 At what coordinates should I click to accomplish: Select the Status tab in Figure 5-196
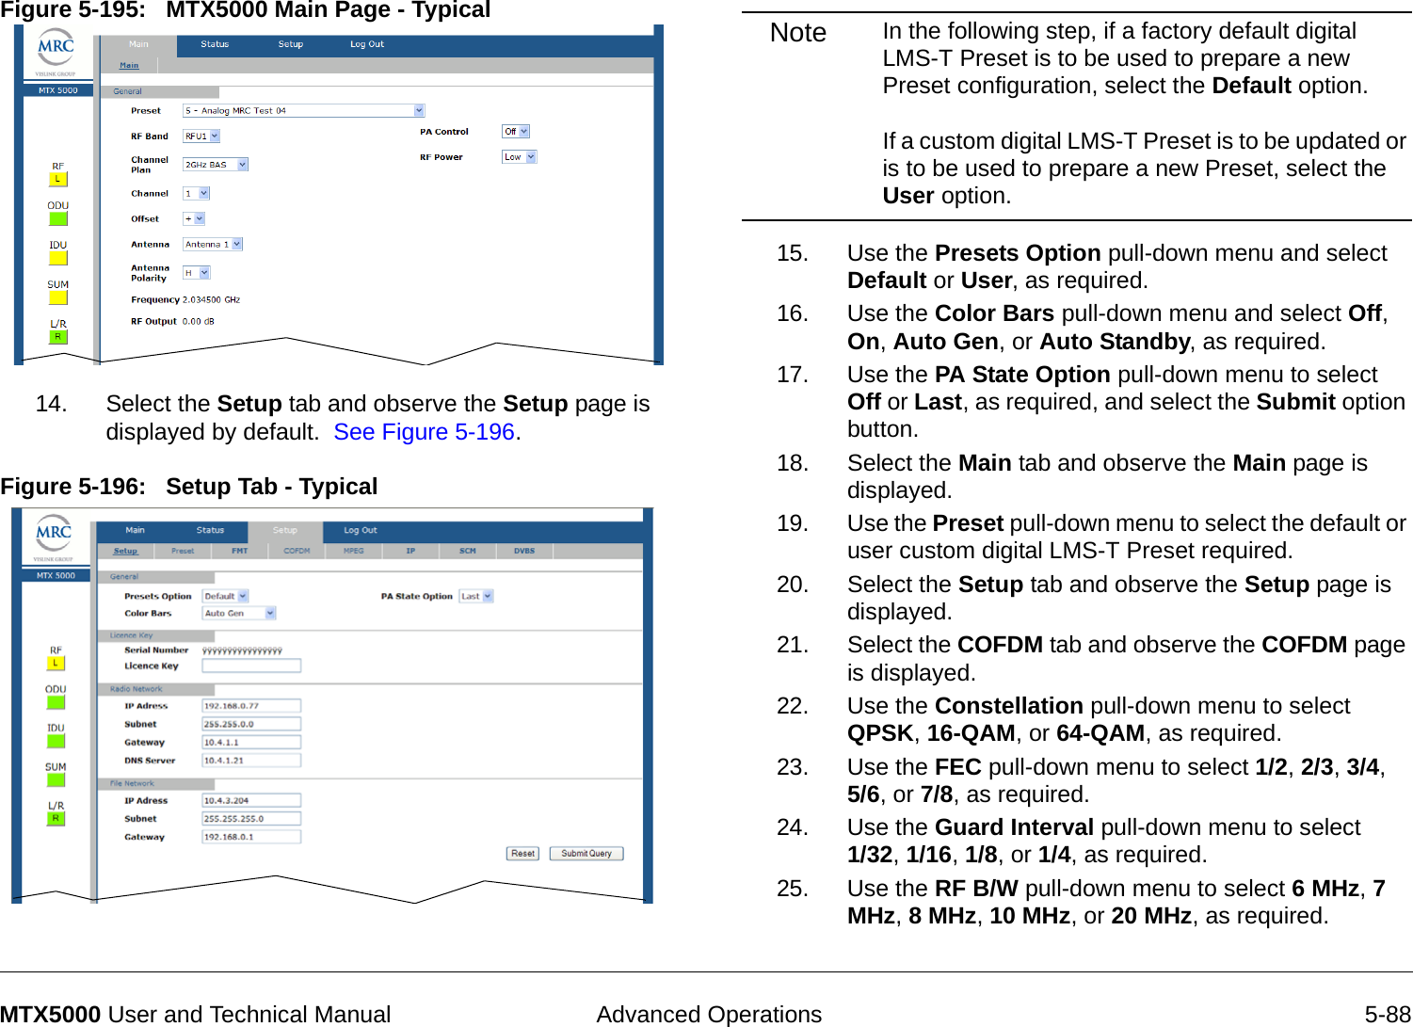pos(210,530)
